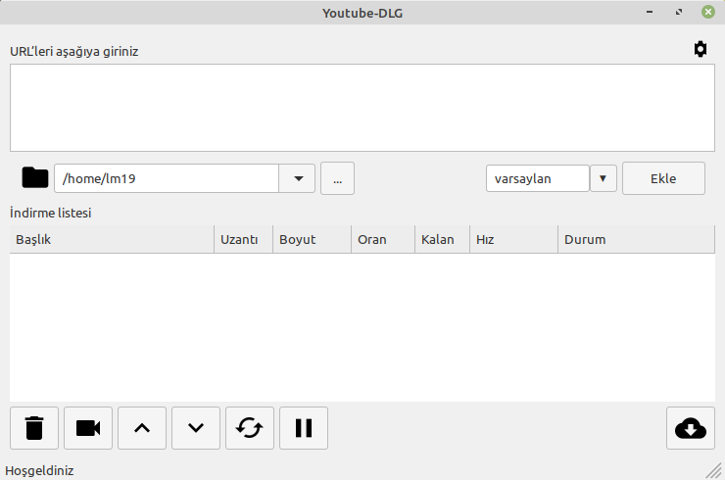Move item up with up-arrow button
725x480 pixels.
click(x=142, y=428)
